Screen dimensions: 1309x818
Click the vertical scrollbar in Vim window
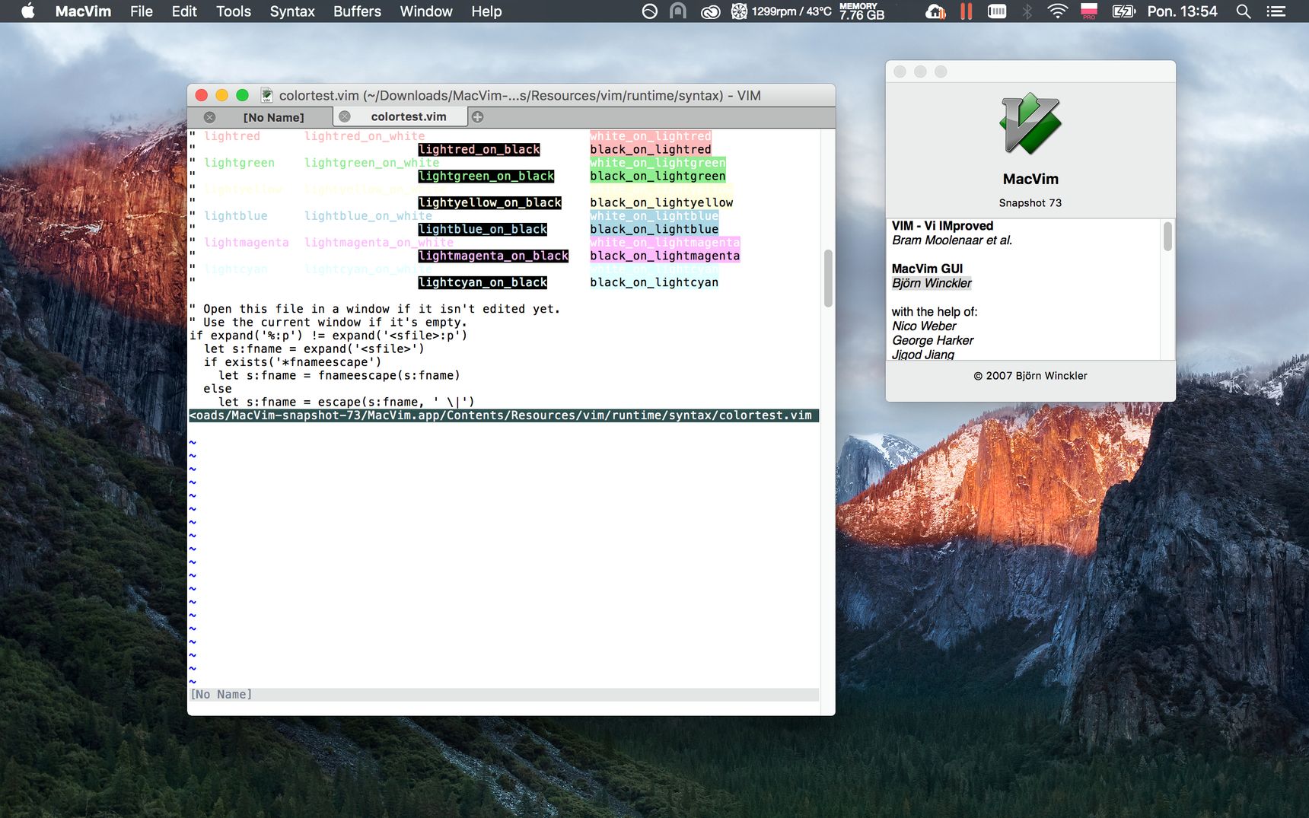coord(828,279)
